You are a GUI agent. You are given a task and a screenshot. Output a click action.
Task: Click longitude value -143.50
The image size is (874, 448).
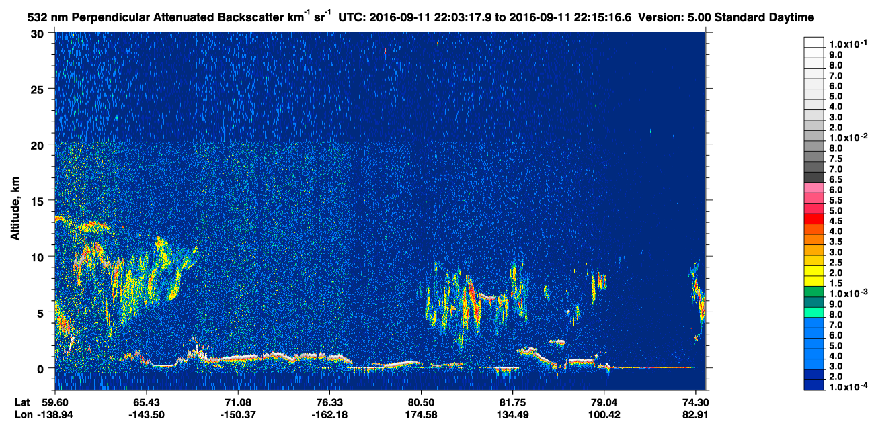(146, 414)
